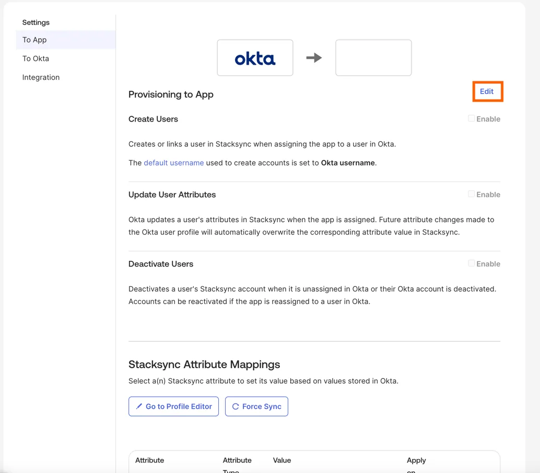Click the Okta logo tile
The width and height of the screenshot is (540, 473).
click(x=255, y=58)
